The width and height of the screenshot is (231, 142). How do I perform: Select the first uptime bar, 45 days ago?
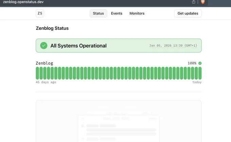pyautogui.click(x=37, y=73)
